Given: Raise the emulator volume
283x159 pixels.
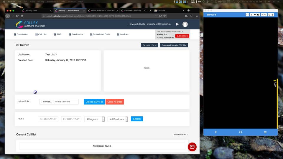Looking at the screenshot, I should pos(265,15).
